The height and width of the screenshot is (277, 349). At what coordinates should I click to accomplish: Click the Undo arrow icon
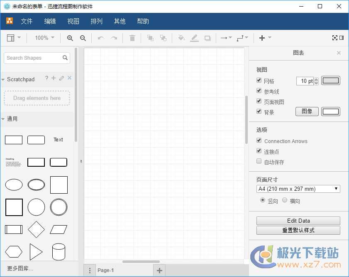[100, 38]
